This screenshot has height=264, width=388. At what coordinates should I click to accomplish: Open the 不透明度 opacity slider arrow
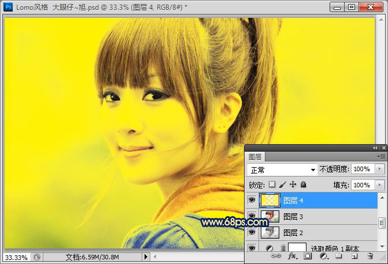coord(379,169)
